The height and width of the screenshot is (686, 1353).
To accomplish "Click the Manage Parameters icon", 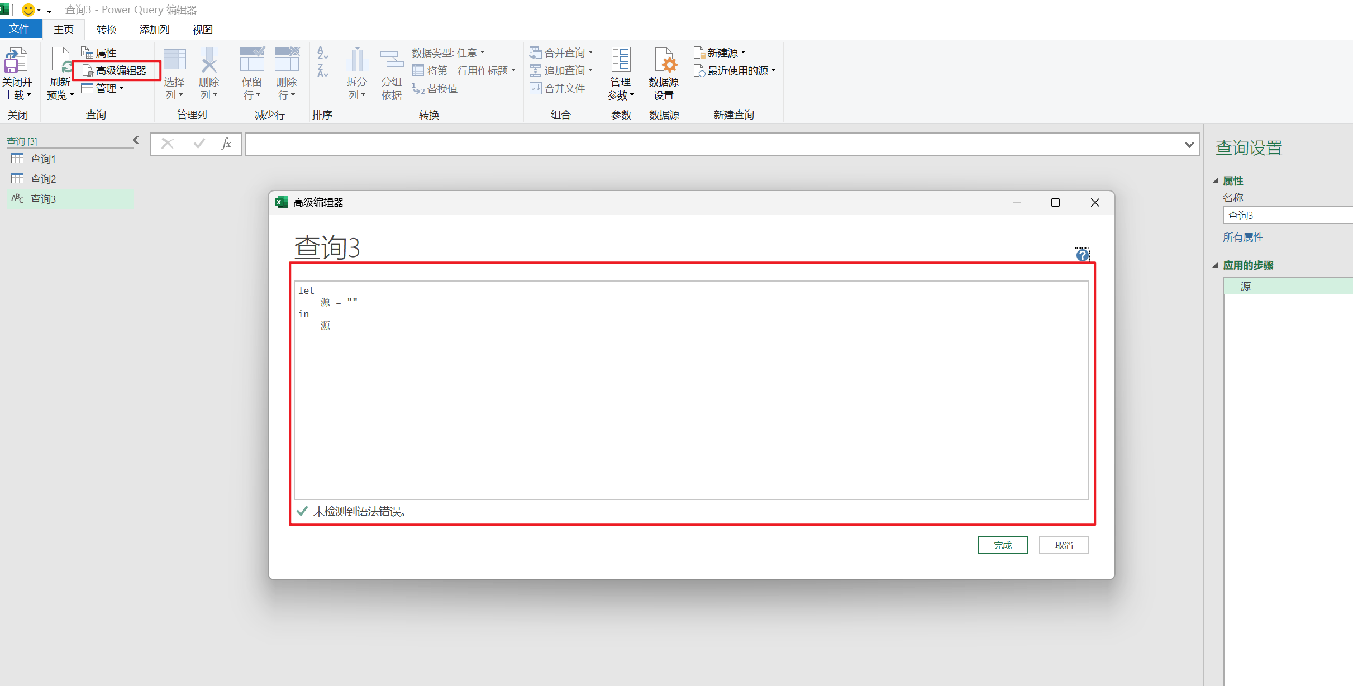I will (x=621, y=60).
